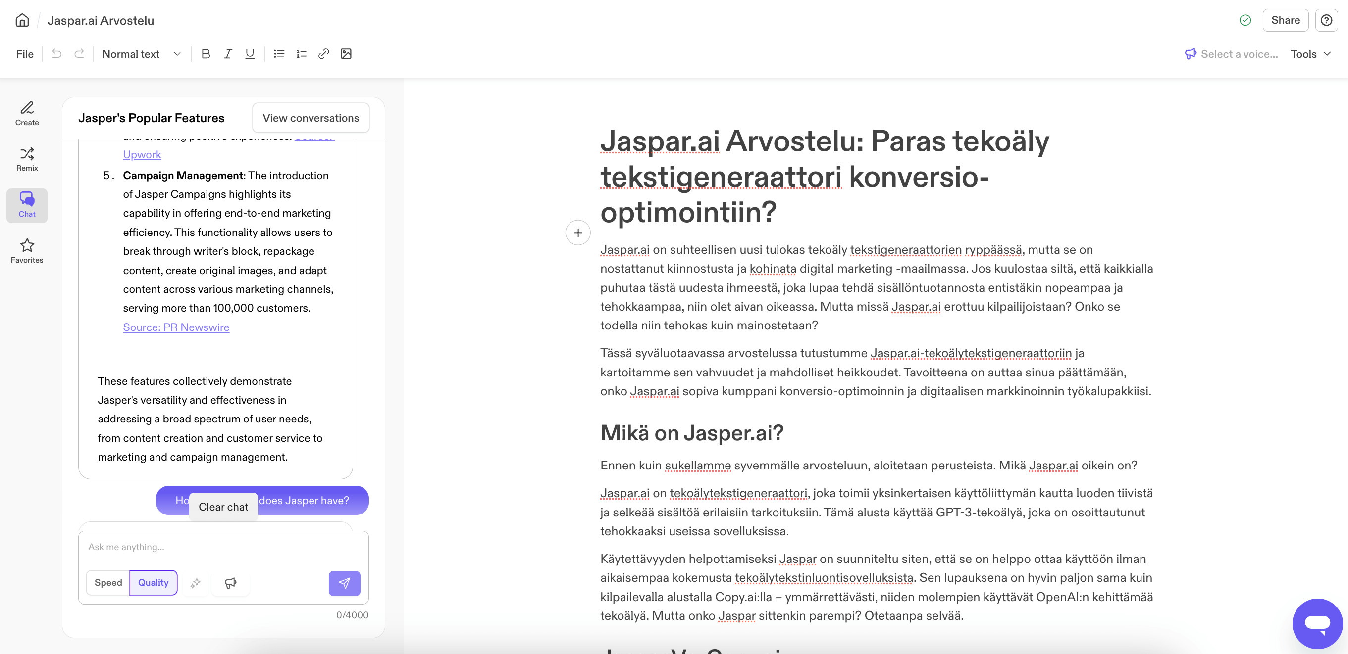Expand the Tools dropdown
1348x654 pixels.
click(1311, 54)
